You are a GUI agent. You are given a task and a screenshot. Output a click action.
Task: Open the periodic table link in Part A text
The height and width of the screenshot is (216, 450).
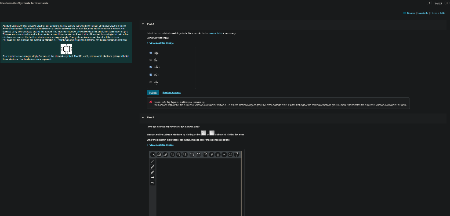point(215,33)
